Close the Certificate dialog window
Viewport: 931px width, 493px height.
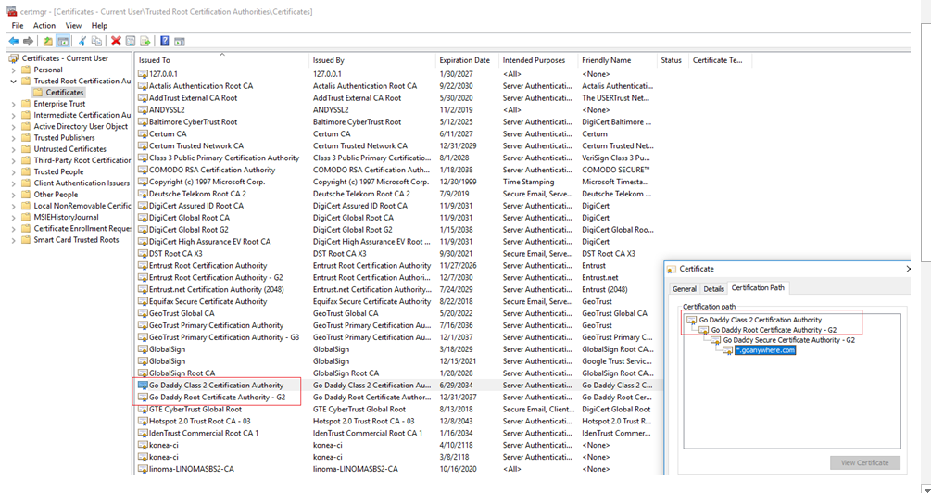pos(908,269)
